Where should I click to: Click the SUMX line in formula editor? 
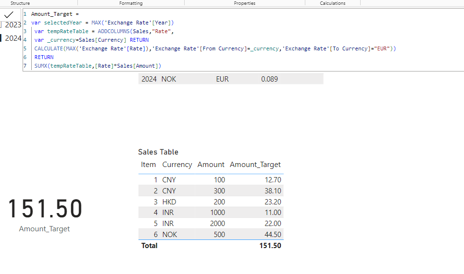(98, 66)
